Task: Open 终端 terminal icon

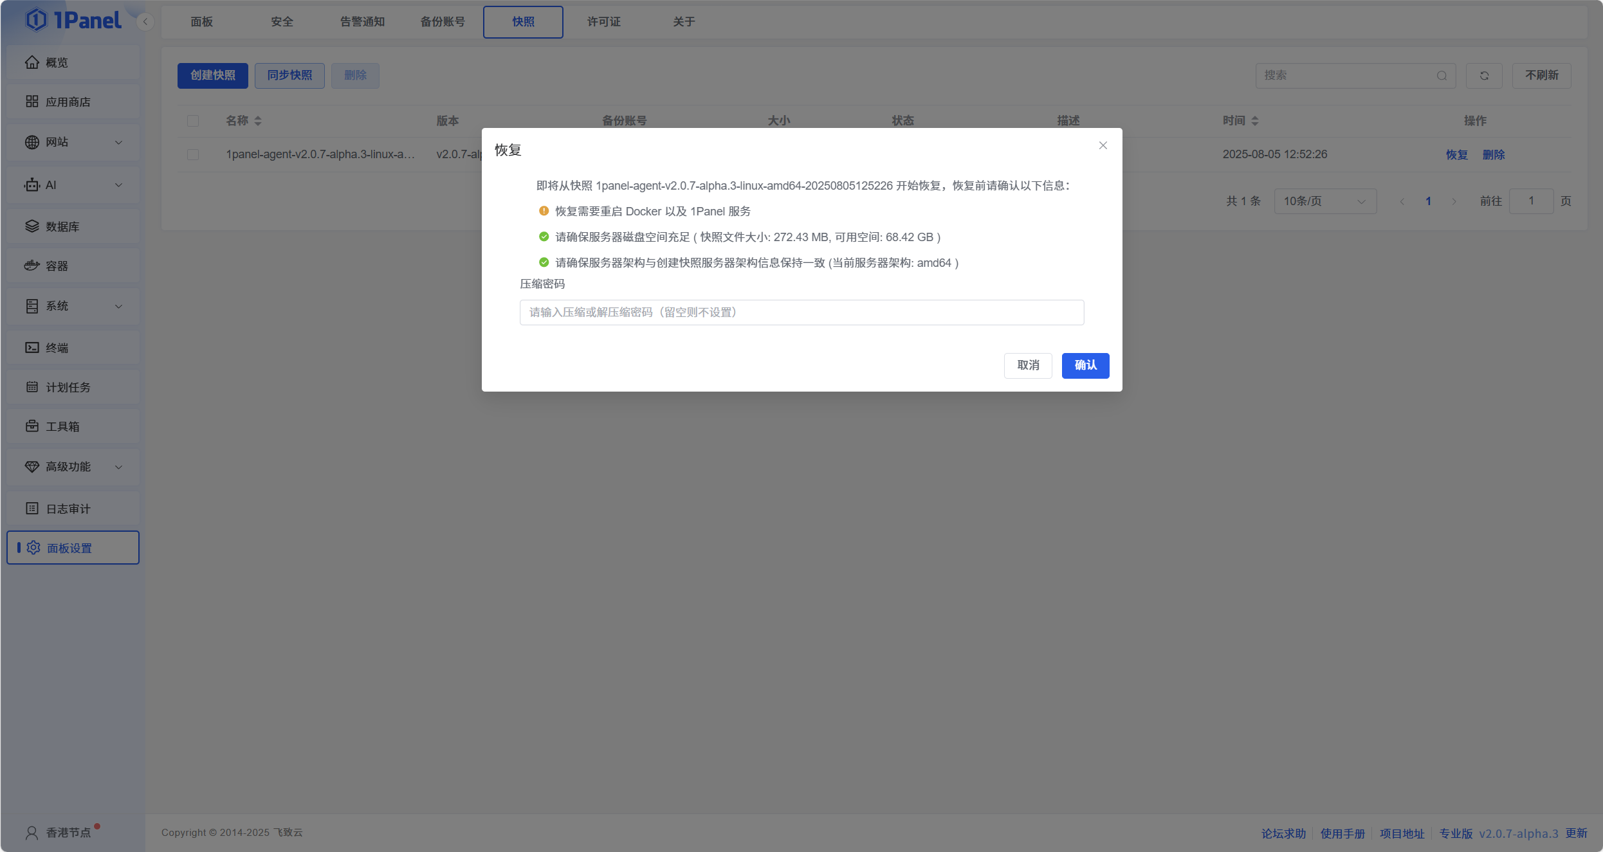Action: (32, 348)
